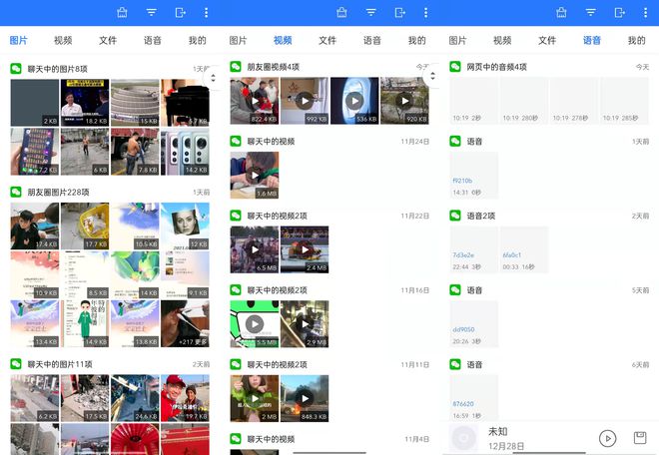Tap the +217 更多 thumbnail
The width and height of the screenshot is (659, 455).
(185, 323)
